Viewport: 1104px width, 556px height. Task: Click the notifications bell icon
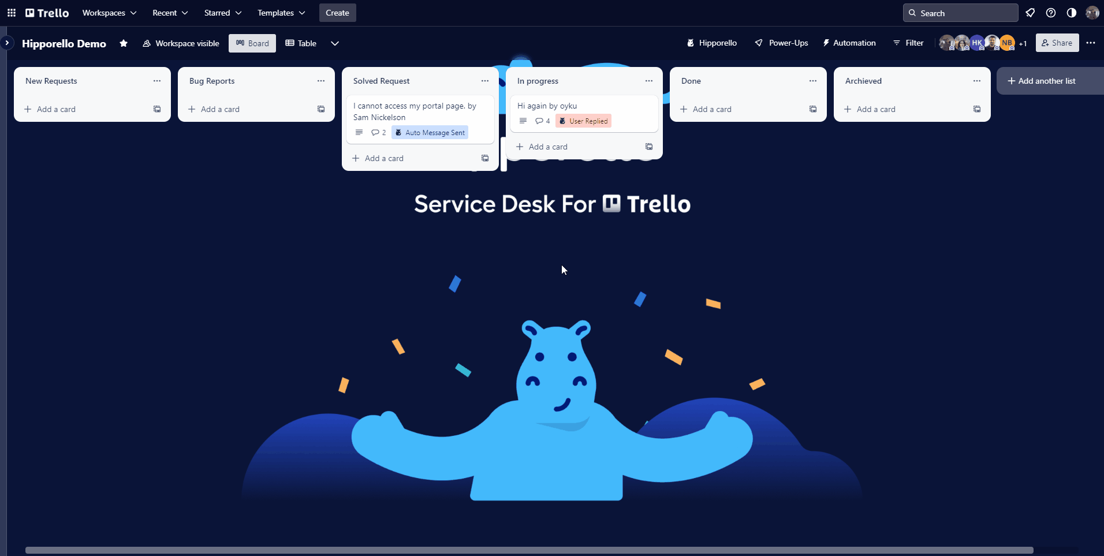coord(1031,12)
